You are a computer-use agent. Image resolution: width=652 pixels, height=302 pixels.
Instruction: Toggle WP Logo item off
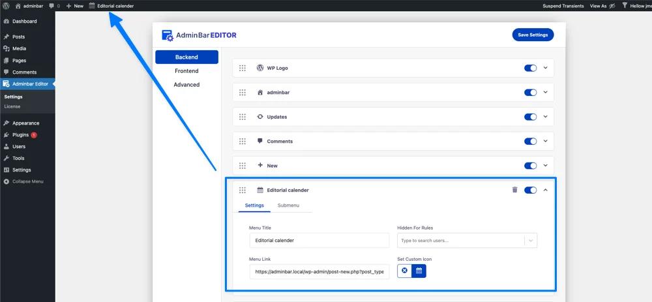pos(530,68)
